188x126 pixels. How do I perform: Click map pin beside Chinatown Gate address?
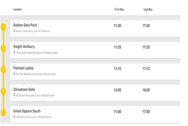(14, 95)
